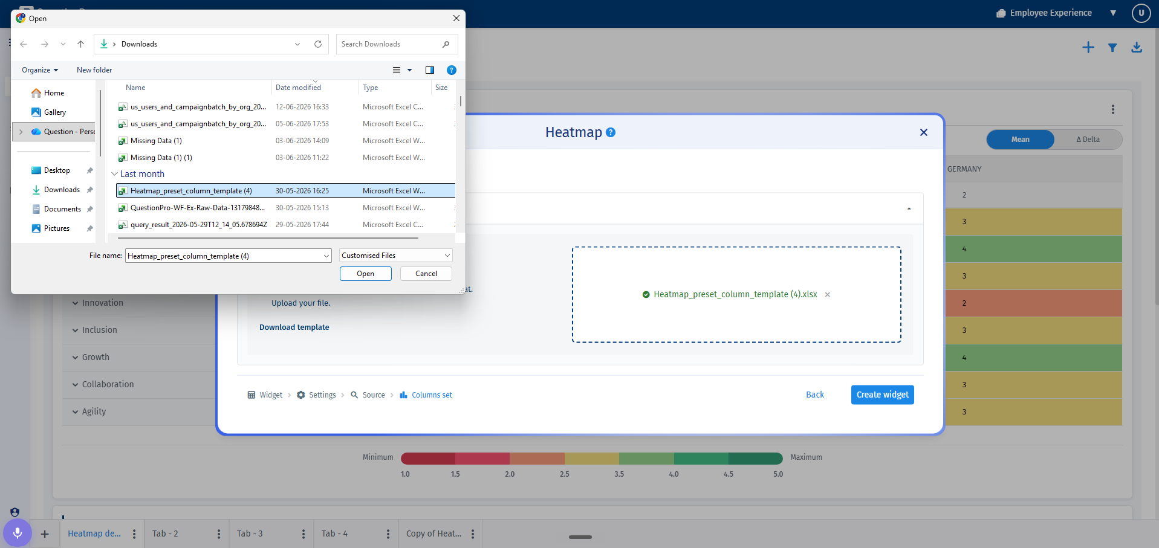Open the Pictures quick access folder
The image size is (1159, 548).
point(57,228)
